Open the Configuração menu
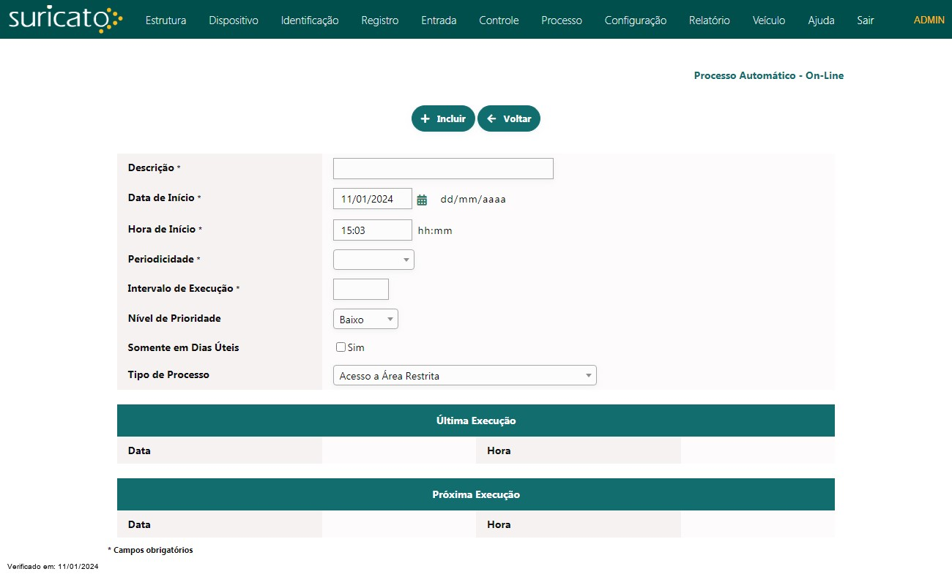The image size is (952, 577). pyautogui.click(x=636, y=20)
